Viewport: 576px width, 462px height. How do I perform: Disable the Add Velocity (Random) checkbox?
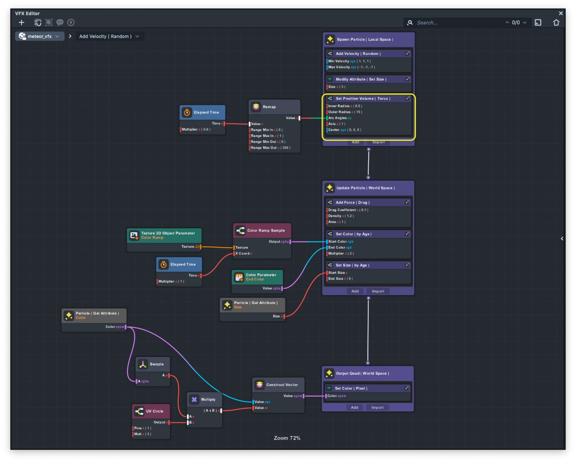coord(407,53)
